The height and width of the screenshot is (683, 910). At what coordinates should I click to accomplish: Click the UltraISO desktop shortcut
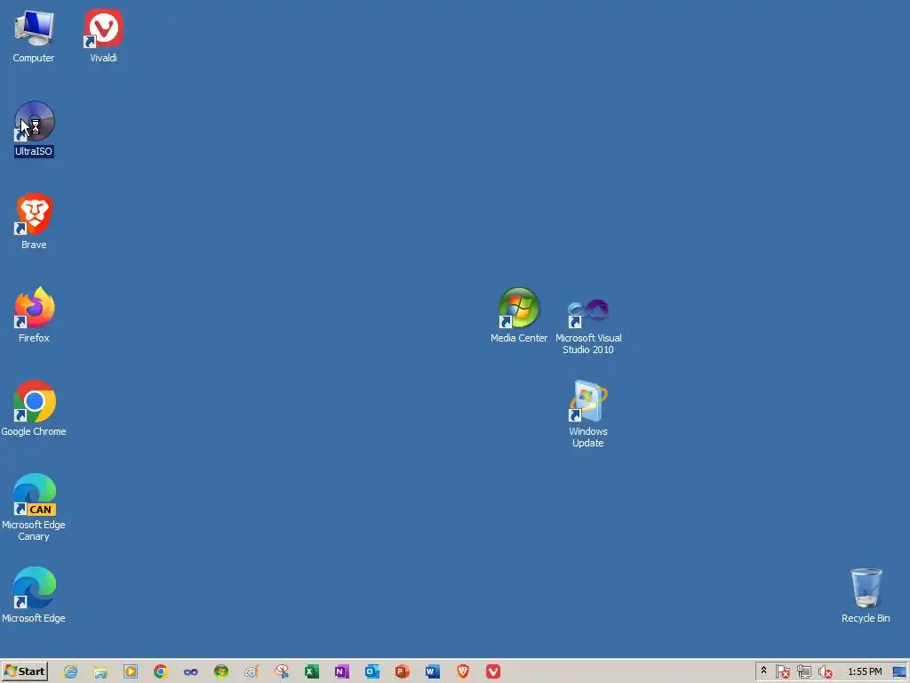point(34,129)
